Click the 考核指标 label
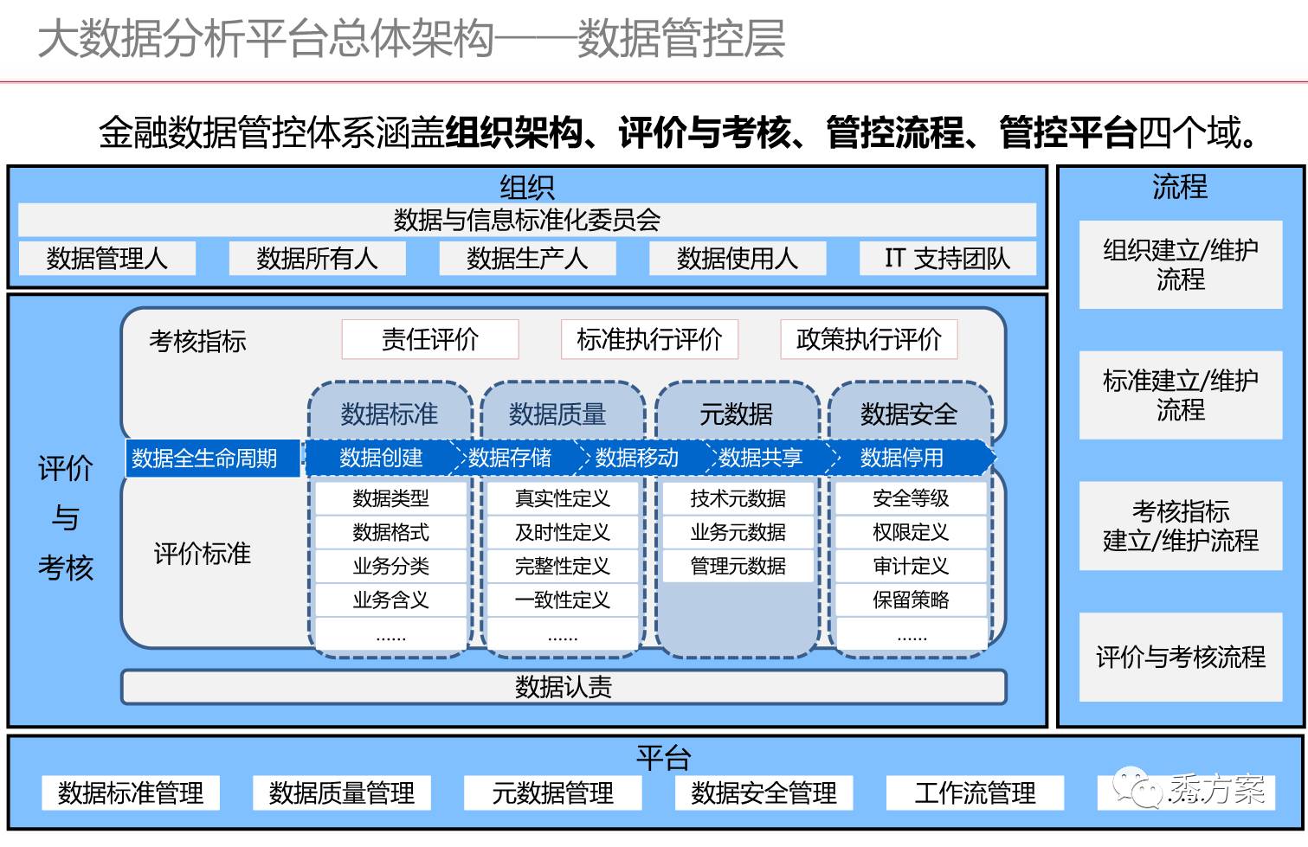1308x847 pixels. tap(197, 341)
